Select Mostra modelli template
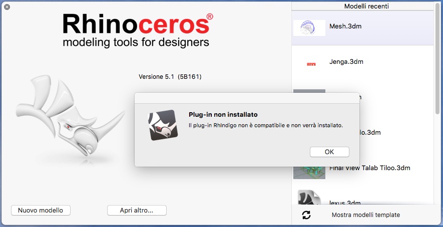Image resolution: width=443 pixels, height=227 pixels. pyautogui.click(x=365, y=215)
